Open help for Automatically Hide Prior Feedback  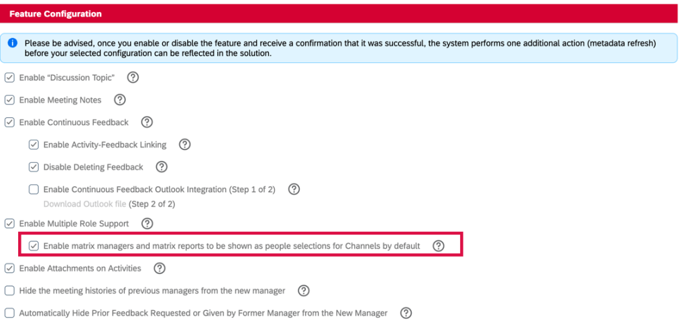(x=406, y=313)
